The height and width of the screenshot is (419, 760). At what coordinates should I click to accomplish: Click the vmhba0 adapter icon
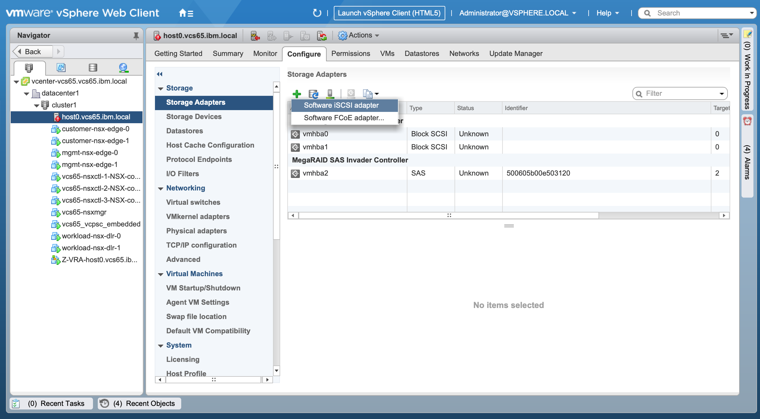tap(295, 134)
